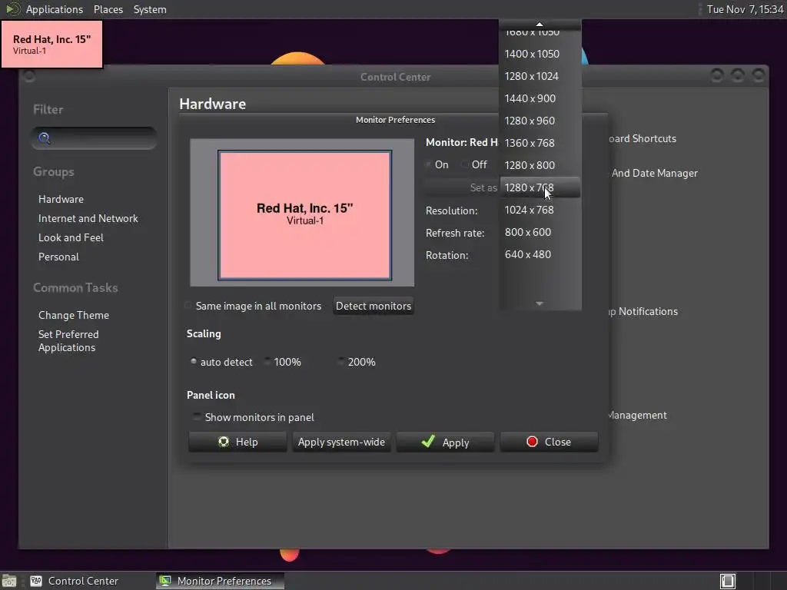Open the System menu
Screen dimensions: 787x590
(150, 9)
